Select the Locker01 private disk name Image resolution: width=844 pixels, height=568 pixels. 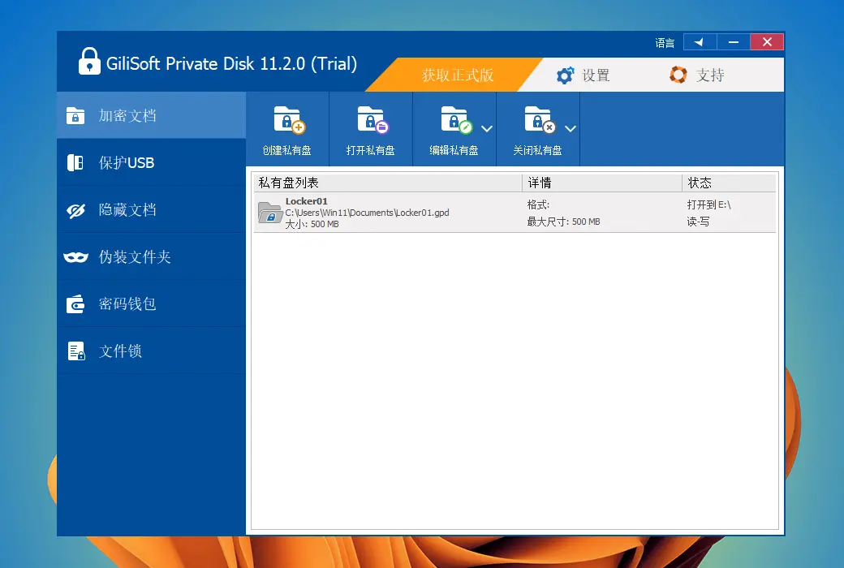point(306,201)
